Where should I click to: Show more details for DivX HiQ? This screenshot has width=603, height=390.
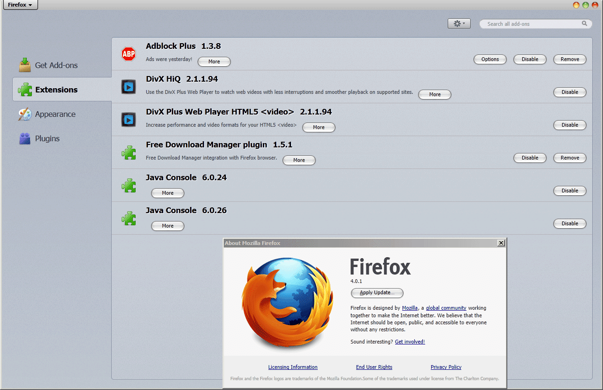[435, 94]
